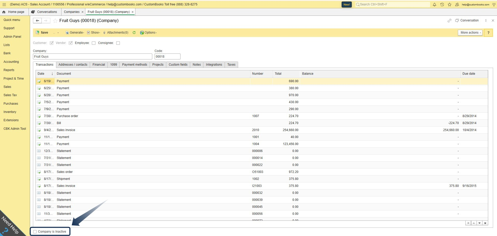Click the New! badge
497x236 pixels.
pos(347,4)
